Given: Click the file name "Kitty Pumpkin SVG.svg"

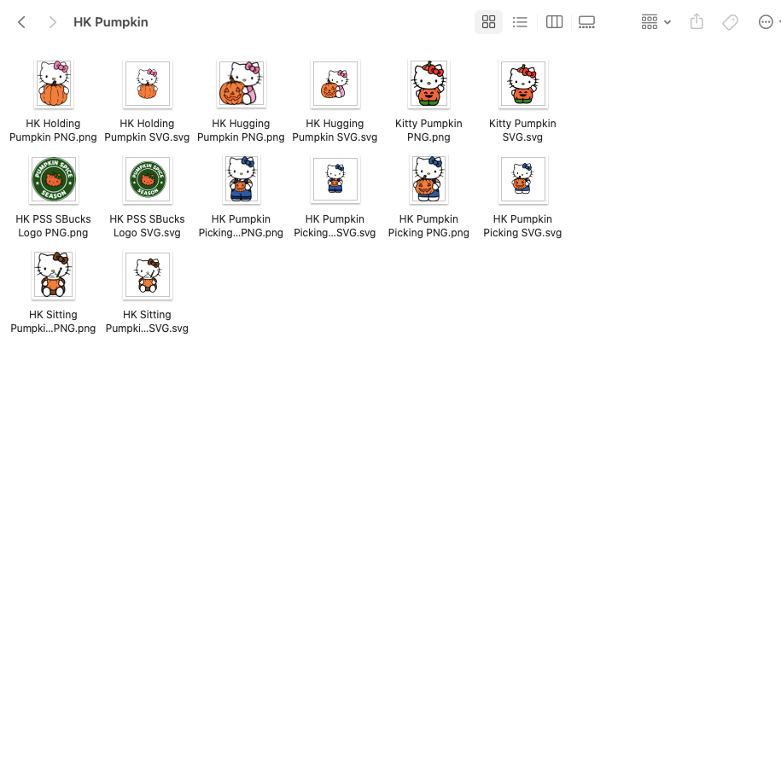Looking at the screenshot, I should (522, 131).
